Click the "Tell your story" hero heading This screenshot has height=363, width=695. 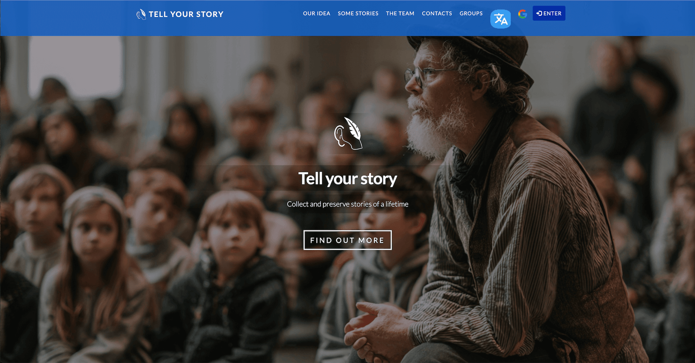pyautogui.click(x=347, y=179)
